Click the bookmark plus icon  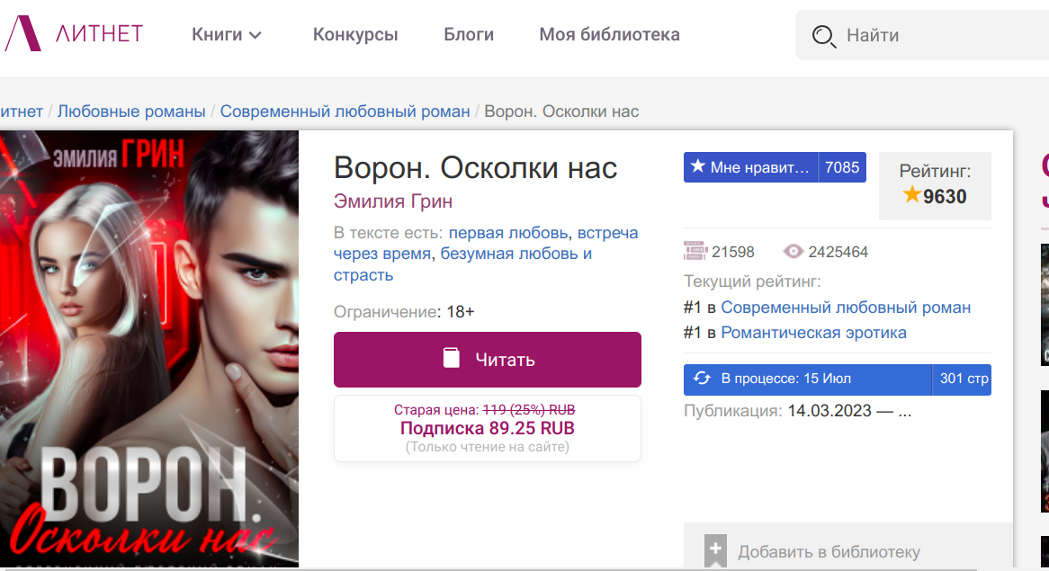[715, 550]
